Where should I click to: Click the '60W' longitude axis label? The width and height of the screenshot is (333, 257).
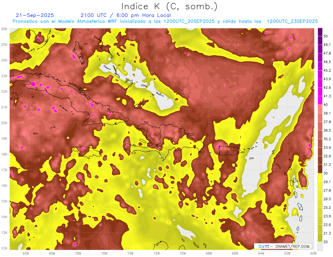(313, 253)
